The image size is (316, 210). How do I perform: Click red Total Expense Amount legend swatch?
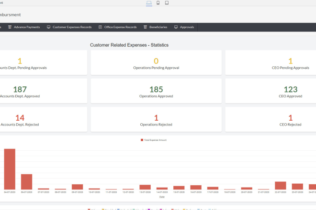point(142,140)
